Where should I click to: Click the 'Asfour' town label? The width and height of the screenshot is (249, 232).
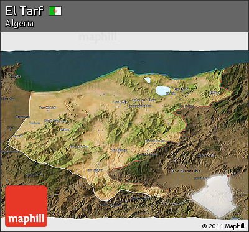pyautogui.click(x=65, y=129)
